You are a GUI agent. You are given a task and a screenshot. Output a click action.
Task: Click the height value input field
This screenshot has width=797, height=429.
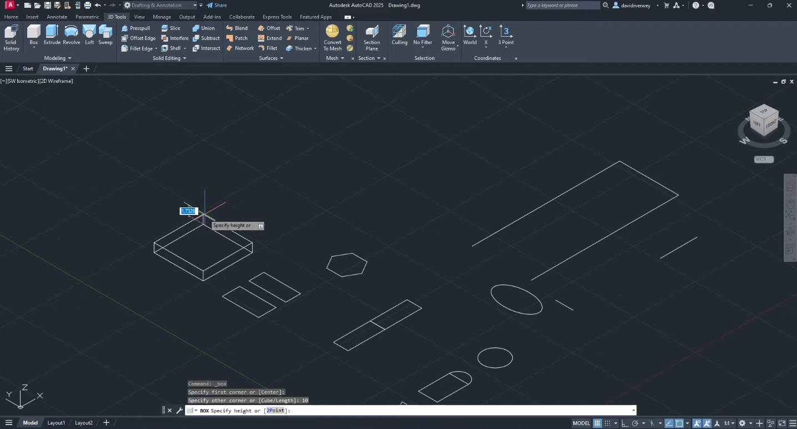tap(189, 211)
